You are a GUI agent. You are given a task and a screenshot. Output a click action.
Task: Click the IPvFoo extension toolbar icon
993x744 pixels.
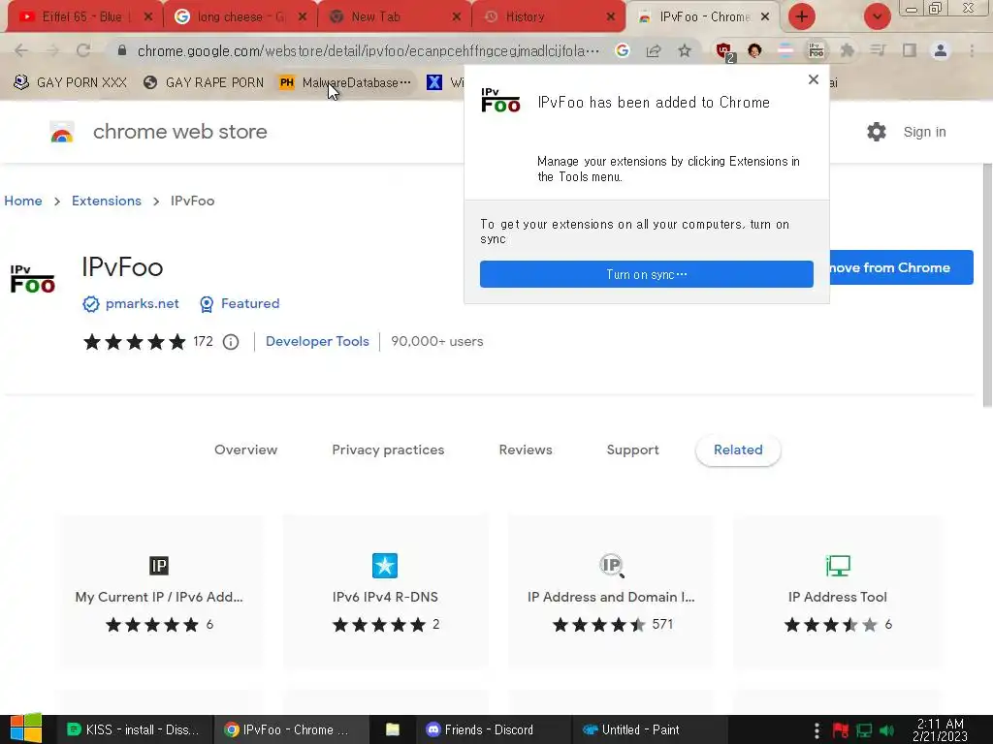tap(817, 50)
